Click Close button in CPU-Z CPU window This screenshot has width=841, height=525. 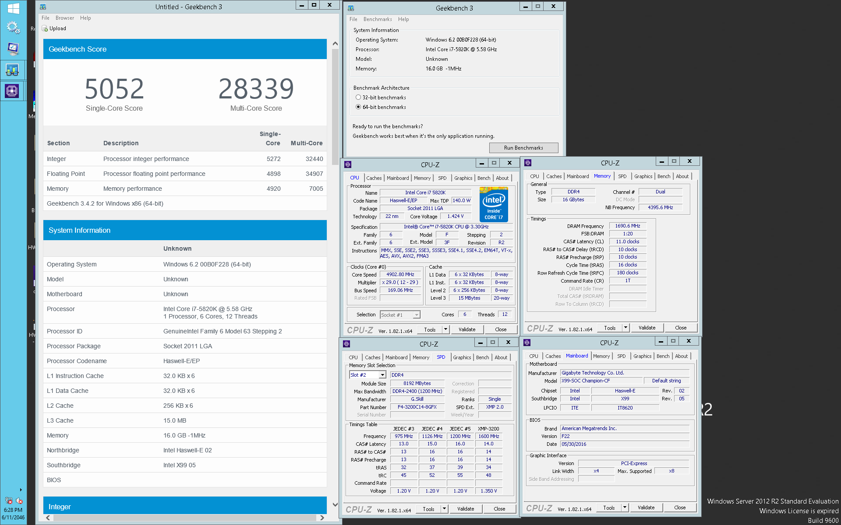(501, 329)
